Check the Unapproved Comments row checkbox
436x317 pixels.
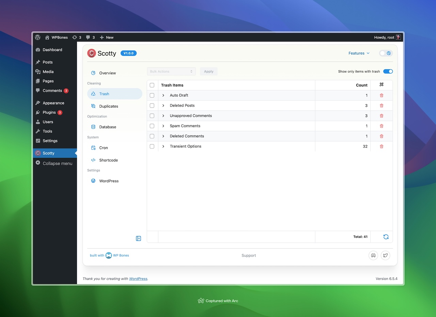152,116
